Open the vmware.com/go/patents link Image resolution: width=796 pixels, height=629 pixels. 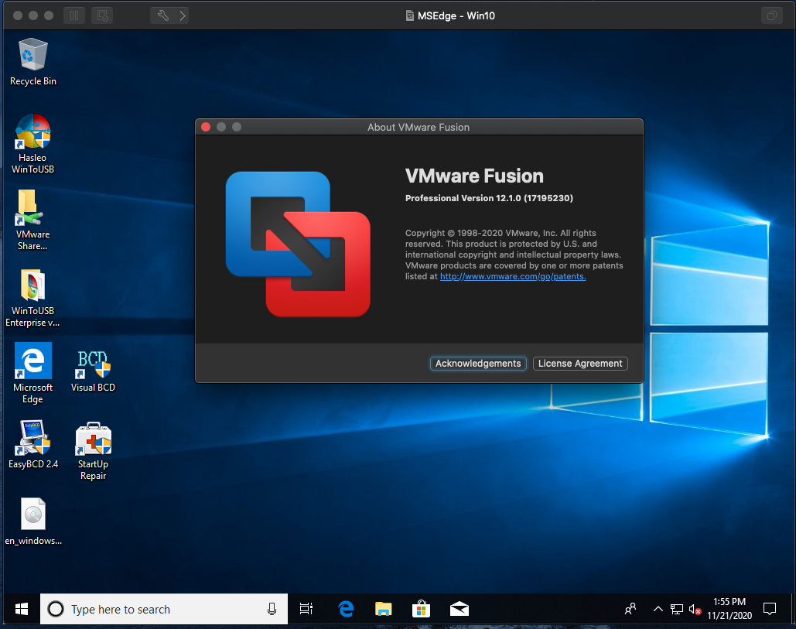[513, 276]
